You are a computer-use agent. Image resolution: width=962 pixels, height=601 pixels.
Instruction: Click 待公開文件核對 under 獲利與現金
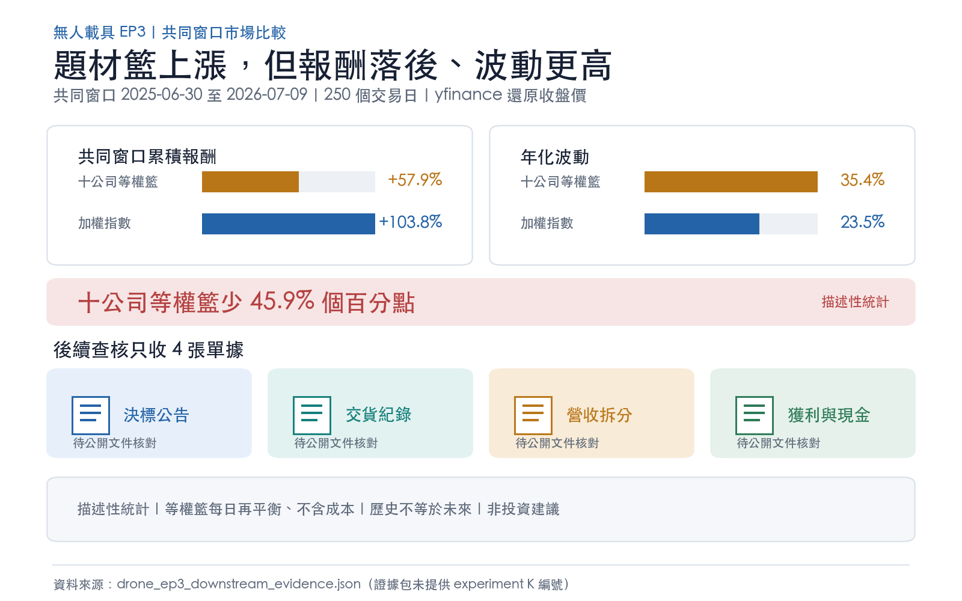coord(779,443)
